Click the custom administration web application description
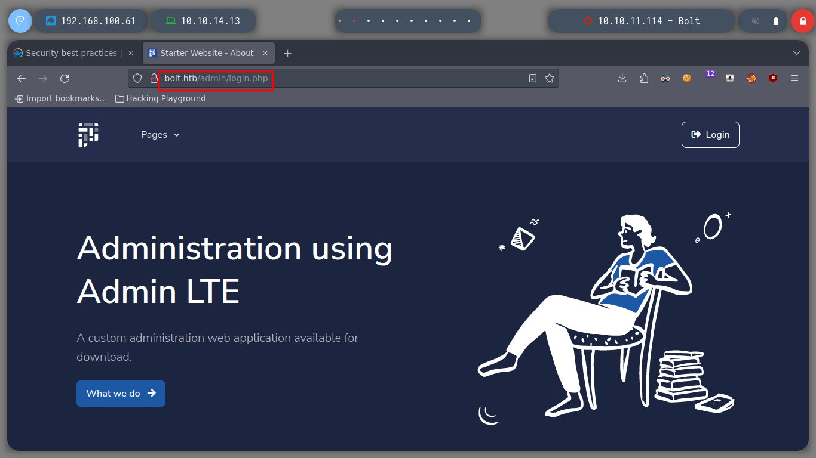816x458 pixels. click(217, 347)
